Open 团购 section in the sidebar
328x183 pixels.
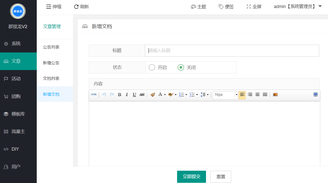point(18,96)
